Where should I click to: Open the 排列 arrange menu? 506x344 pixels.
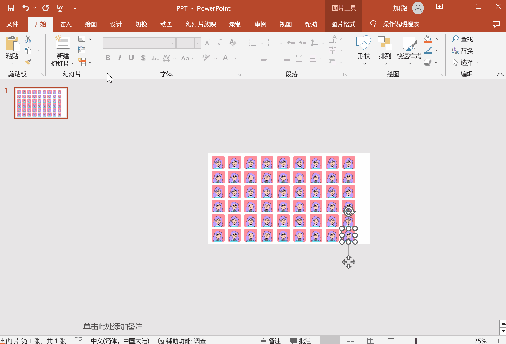click(385, 50)
